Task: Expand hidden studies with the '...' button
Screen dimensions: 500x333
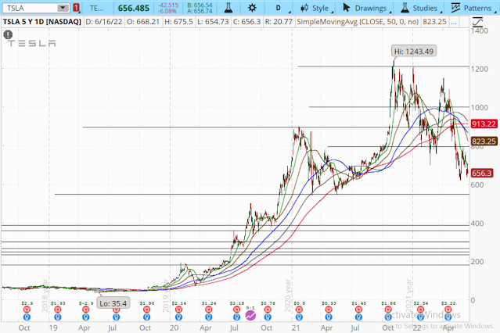Action: (454, 22)
